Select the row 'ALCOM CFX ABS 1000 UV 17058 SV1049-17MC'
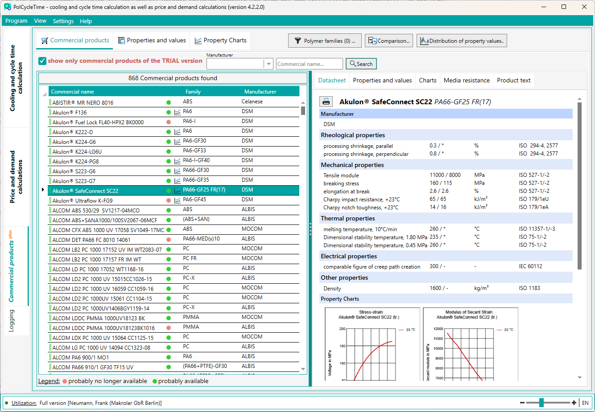Screen dimensions: 595x412 pyautogui.click(x=174, y=230)
